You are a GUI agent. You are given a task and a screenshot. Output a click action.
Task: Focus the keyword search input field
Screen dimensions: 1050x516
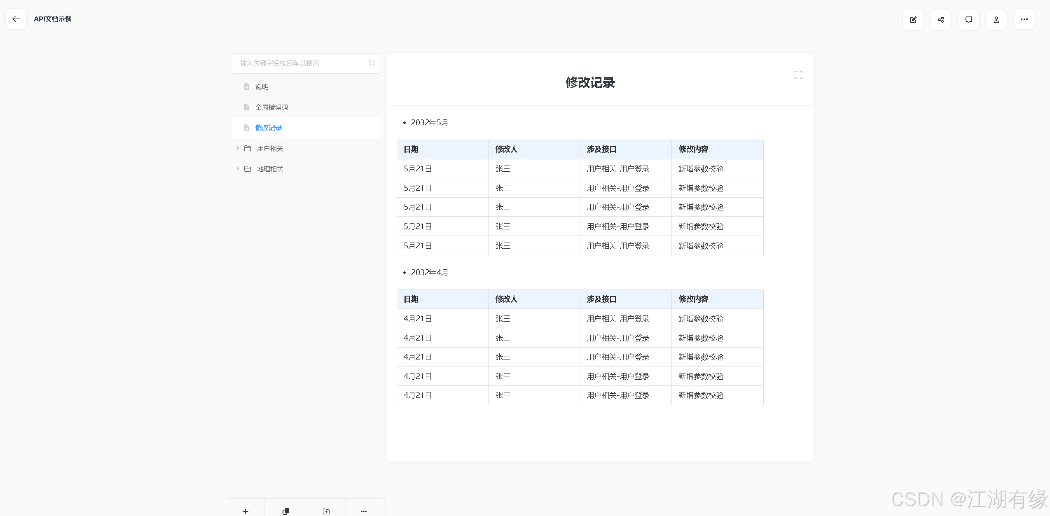tap(301, 63)
